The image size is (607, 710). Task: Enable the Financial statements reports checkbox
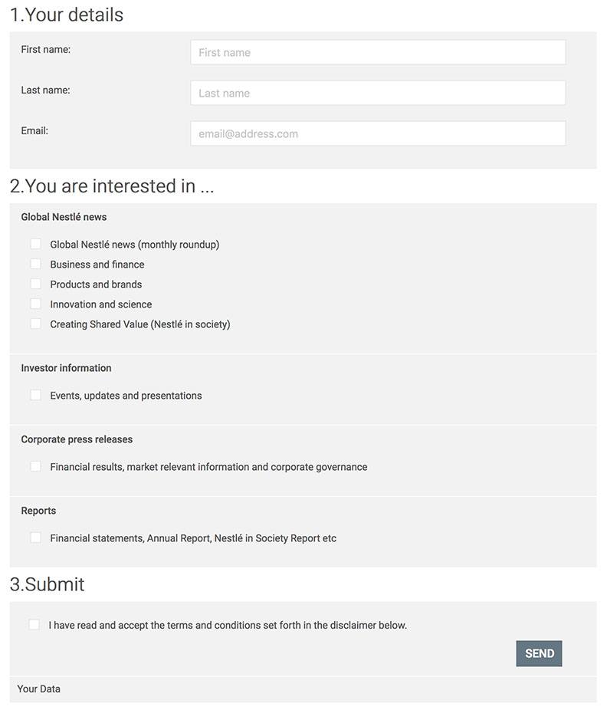[x=36, y=537]
